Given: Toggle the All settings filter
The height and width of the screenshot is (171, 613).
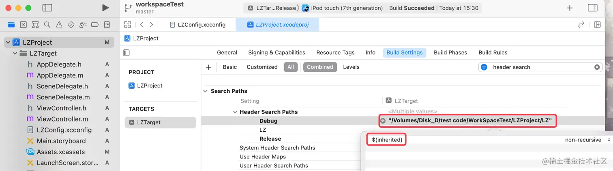Looking at the screenshot, I should pyautogui.click(x=291, y=67).
